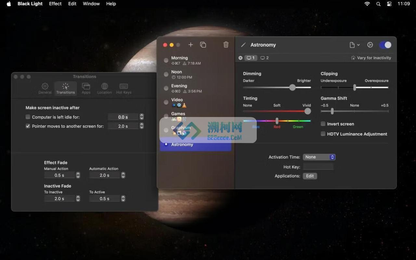Open the Location preferences tab

[x=104, y=88]
